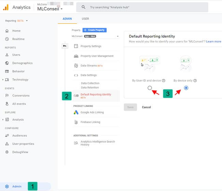The image size is (222, 191).
Task: Select the By User-ID and device radio button
Action: [x=150, y=88]
